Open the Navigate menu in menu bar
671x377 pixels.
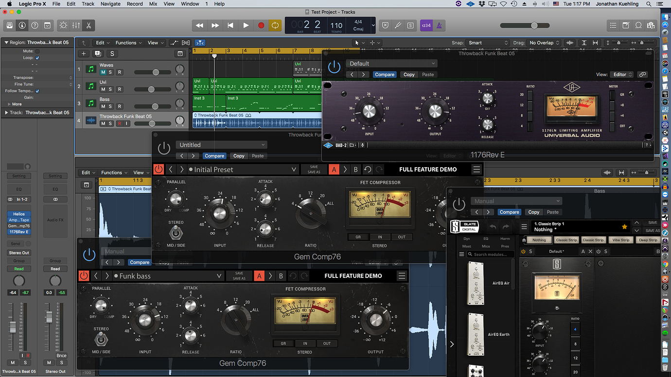click(110, 4)
